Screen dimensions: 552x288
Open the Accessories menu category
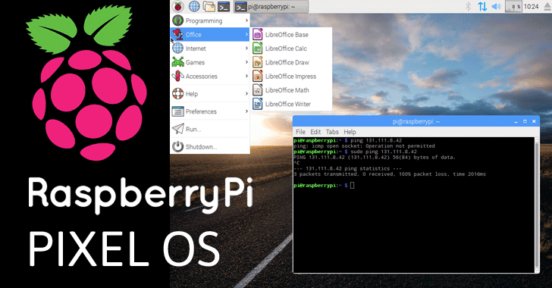point(210,76)
